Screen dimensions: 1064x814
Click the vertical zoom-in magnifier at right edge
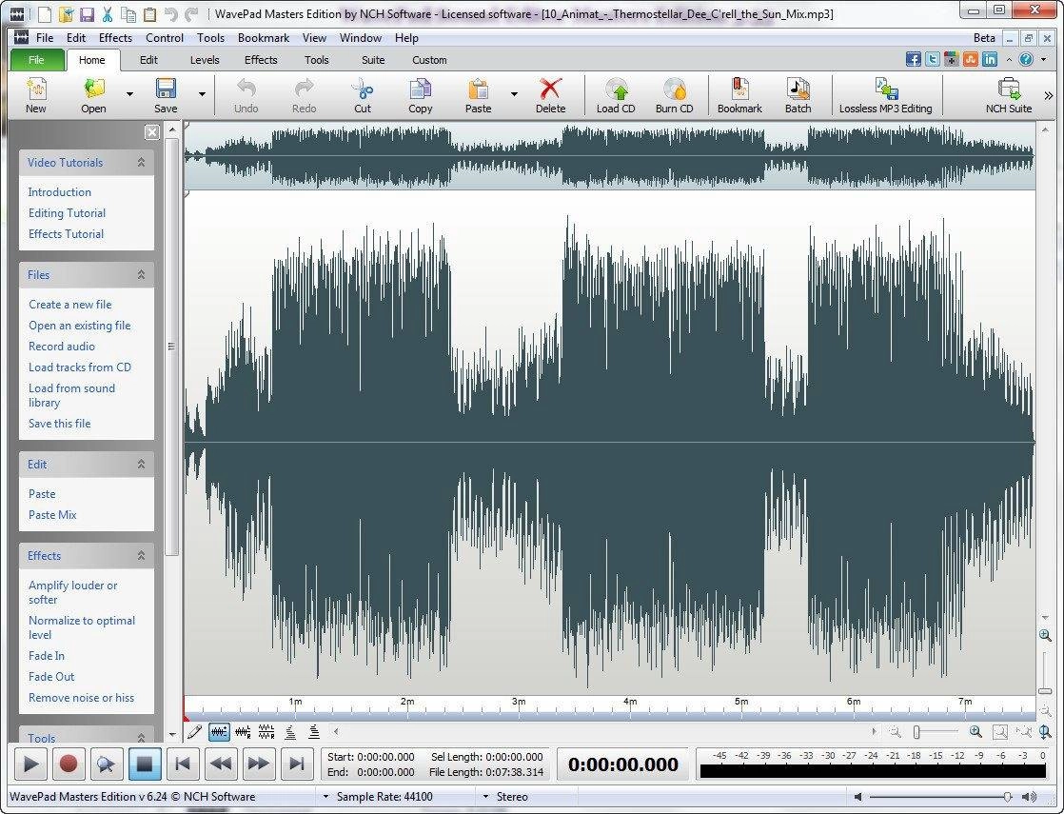(x=1045, y=635)
